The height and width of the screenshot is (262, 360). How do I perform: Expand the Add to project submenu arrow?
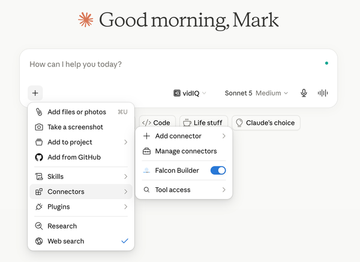coord(125,142)
